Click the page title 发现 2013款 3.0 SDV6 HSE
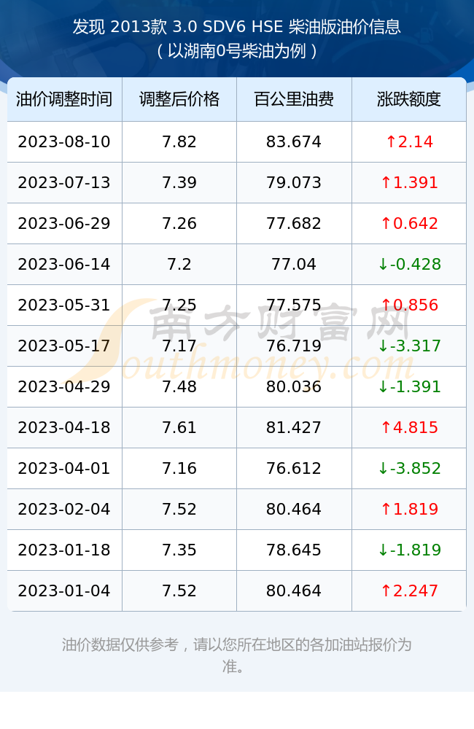This screenshot has width=474, height=729. coord(177,27)
